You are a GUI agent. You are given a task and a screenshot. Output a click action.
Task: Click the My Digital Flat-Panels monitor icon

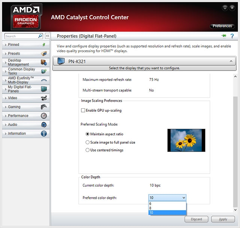point(44,89)
